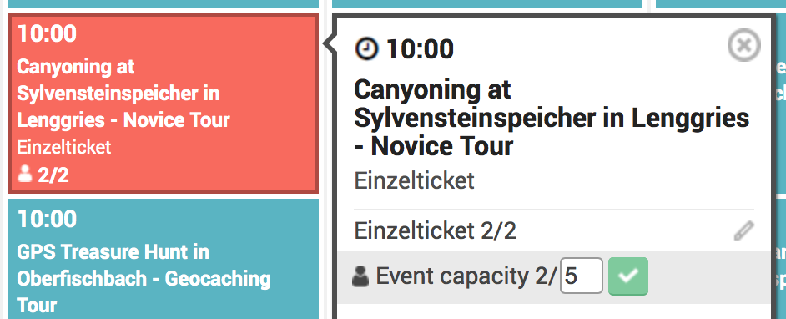Click the bold popup title Canyoning at Sylvensteinspeicher
The image size is (786, 319).
tap(552, 119)
